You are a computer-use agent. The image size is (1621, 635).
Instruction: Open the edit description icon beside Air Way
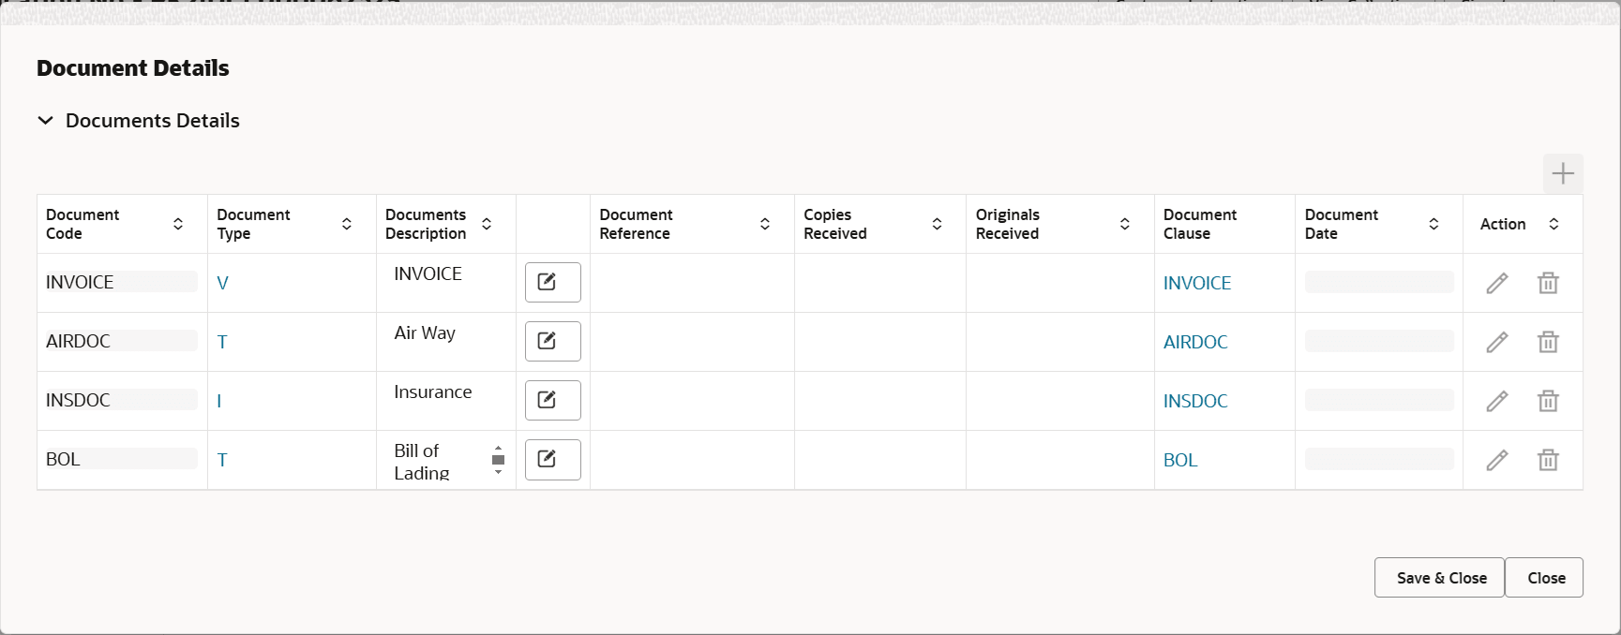point(552,341)
